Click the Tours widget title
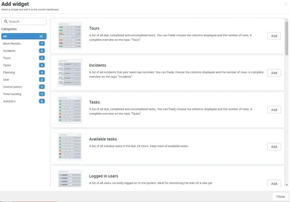The image size is (290, 202). coord(94,28)
